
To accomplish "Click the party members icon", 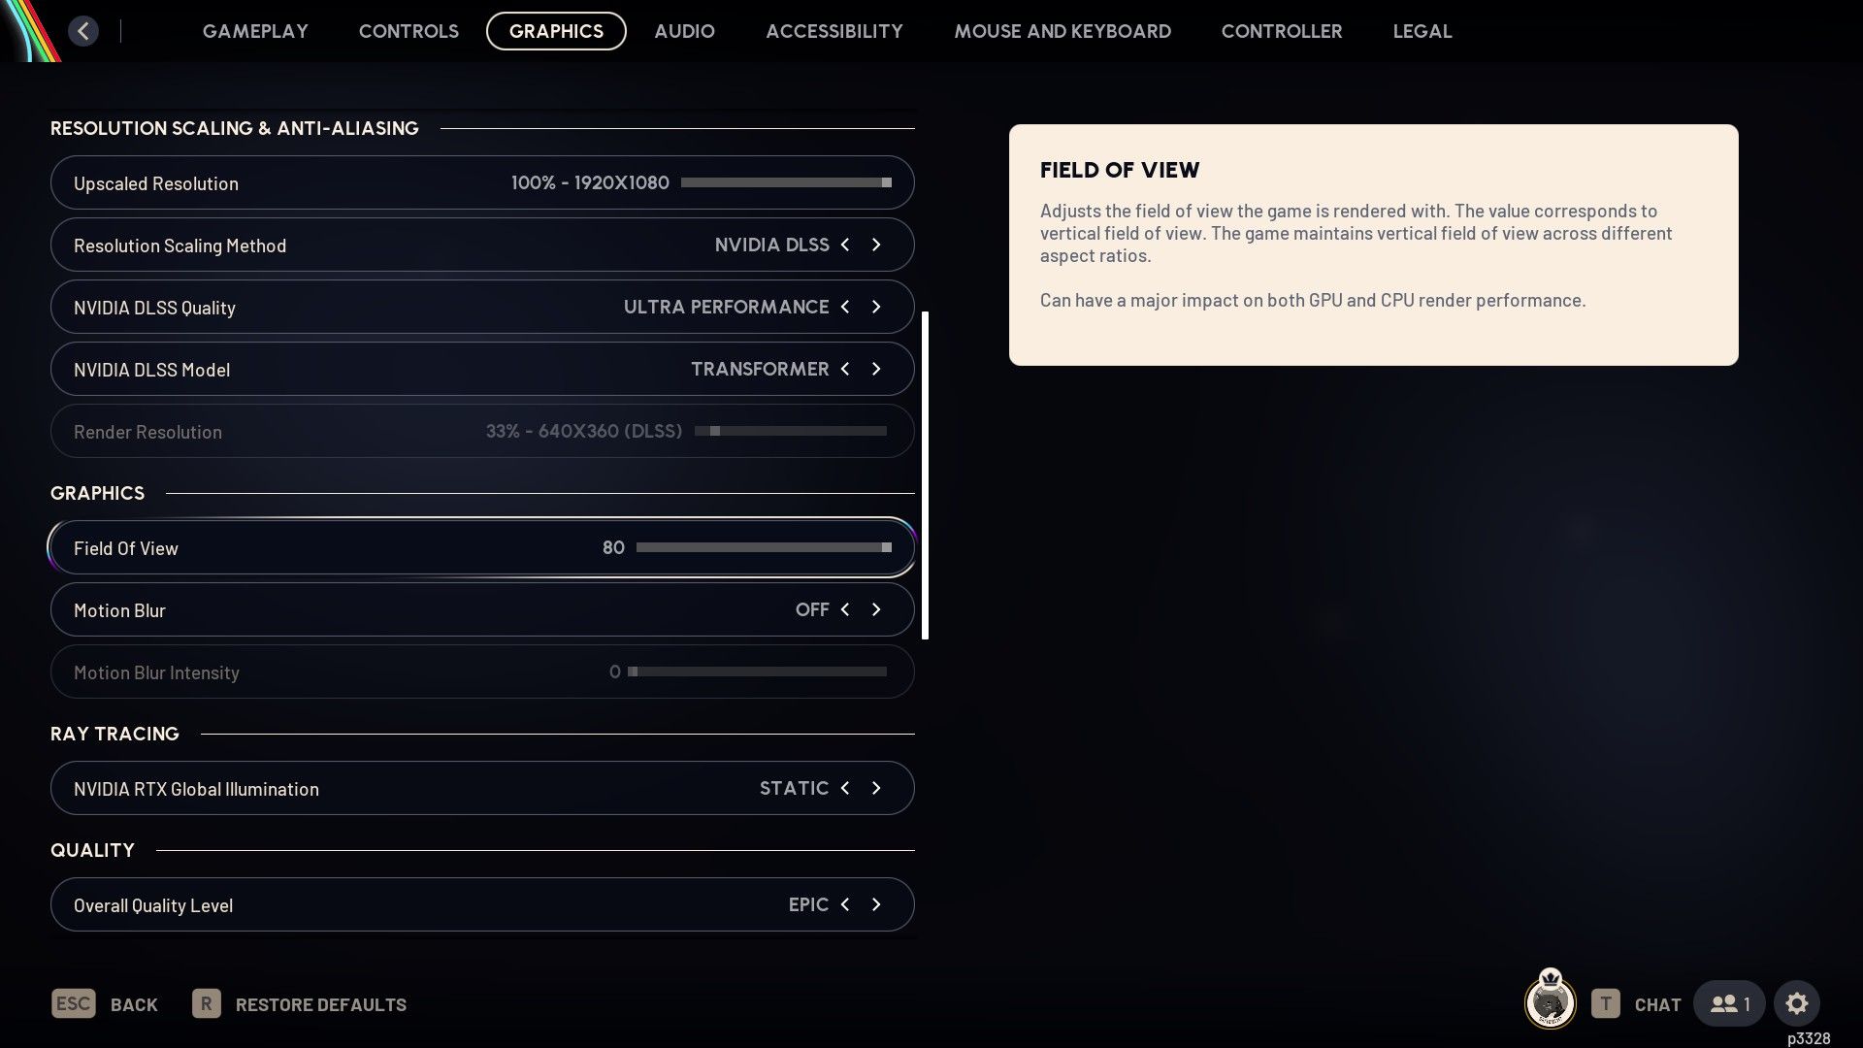I will coord(1728,1003).
